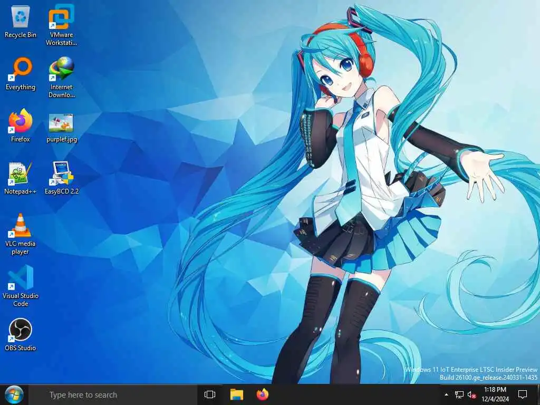
Task: Select the EasyBCD 2.2 shortcut
Action: (x=61, y=178)
